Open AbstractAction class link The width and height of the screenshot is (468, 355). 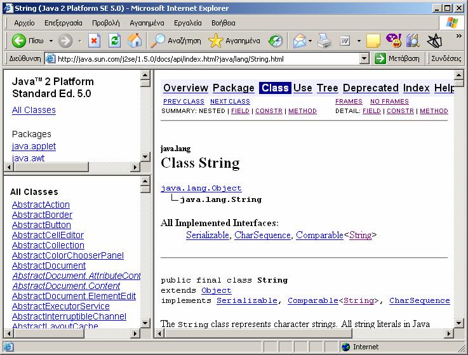point(41,205)
